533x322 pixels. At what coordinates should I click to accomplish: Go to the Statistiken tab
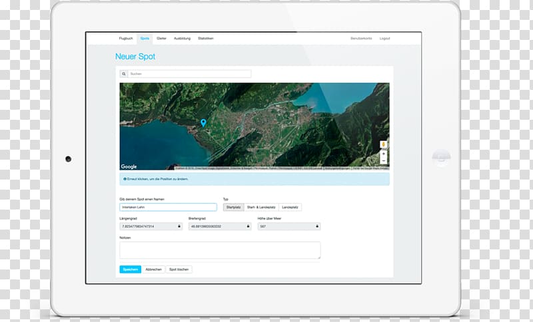pos(206,39)
